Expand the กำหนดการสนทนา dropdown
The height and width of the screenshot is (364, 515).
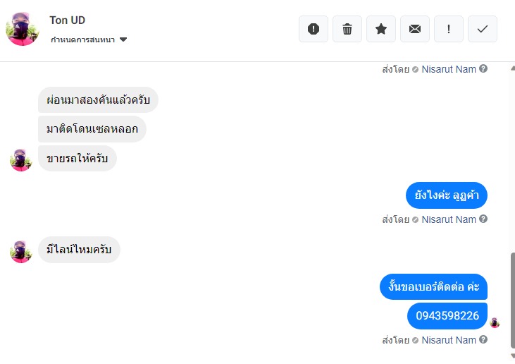click(x=89, y=40)
